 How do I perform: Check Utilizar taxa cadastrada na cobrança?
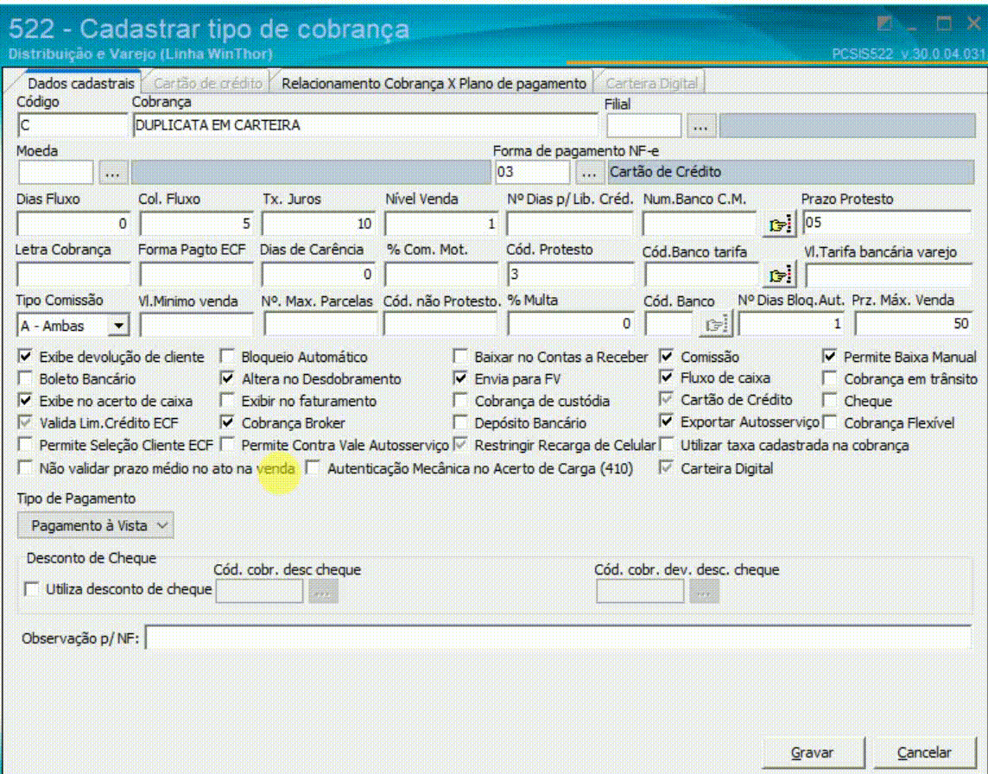[x=666, y=445]
